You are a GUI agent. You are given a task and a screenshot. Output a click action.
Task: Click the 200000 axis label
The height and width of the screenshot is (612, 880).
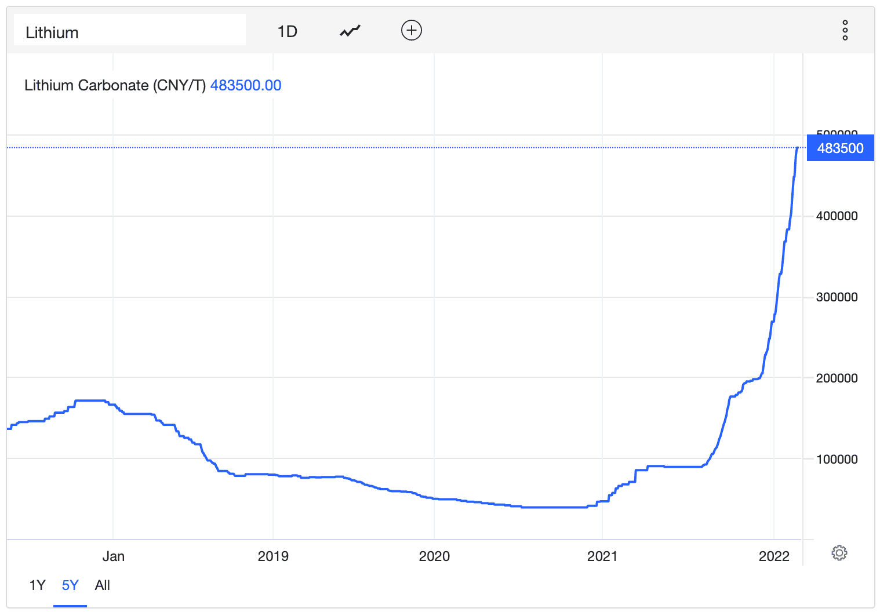837,378
